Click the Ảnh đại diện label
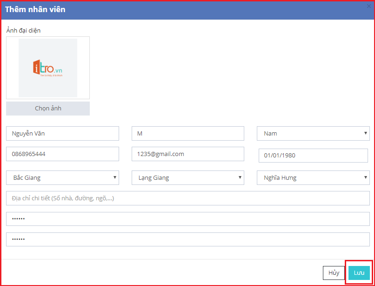 pyautogui.click(x=24, y=30)
